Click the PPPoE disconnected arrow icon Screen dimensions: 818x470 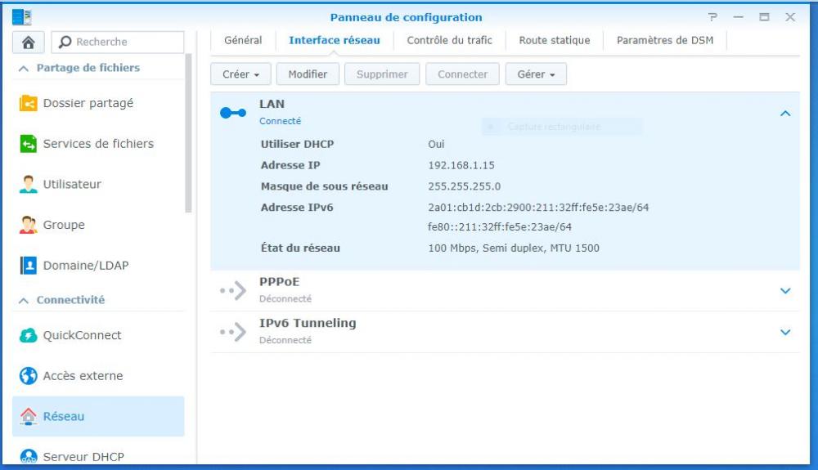(x=232, y=290)
